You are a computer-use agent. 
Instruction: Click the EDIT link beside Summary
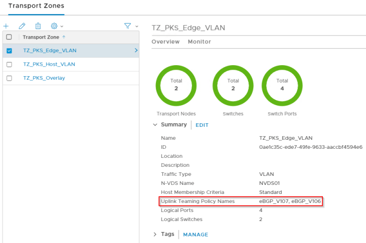click(x=202, y=125)
